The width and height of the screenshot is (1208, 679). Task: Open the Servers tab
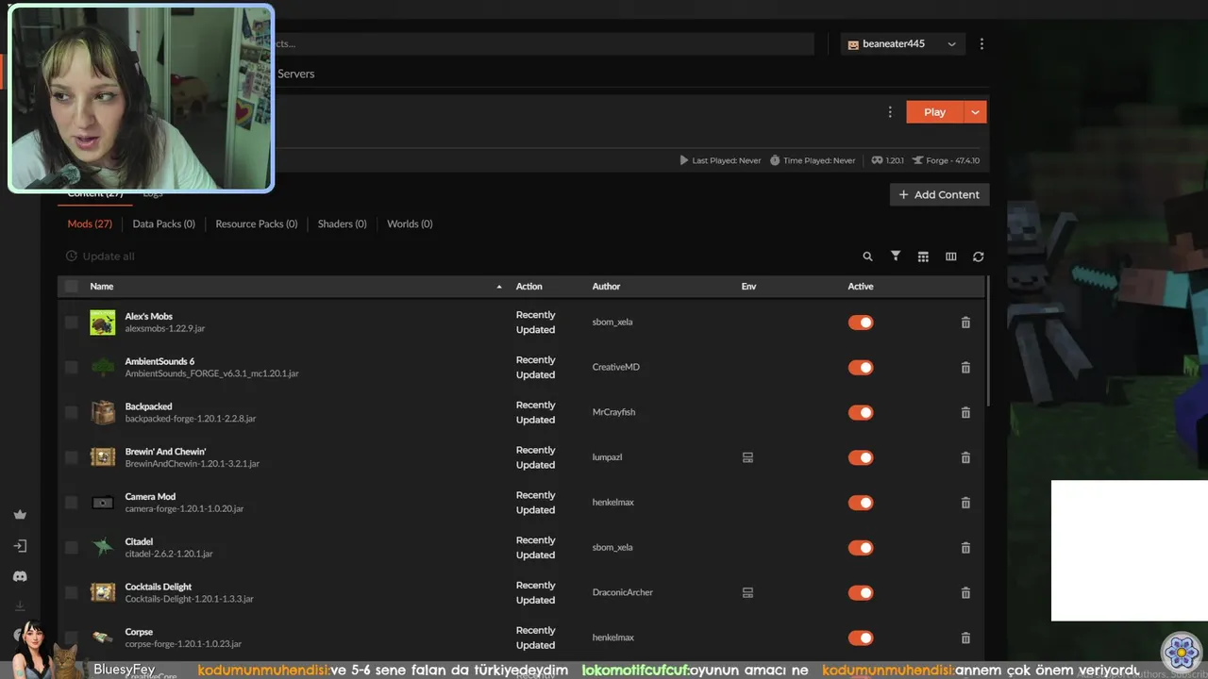[296, 74]
